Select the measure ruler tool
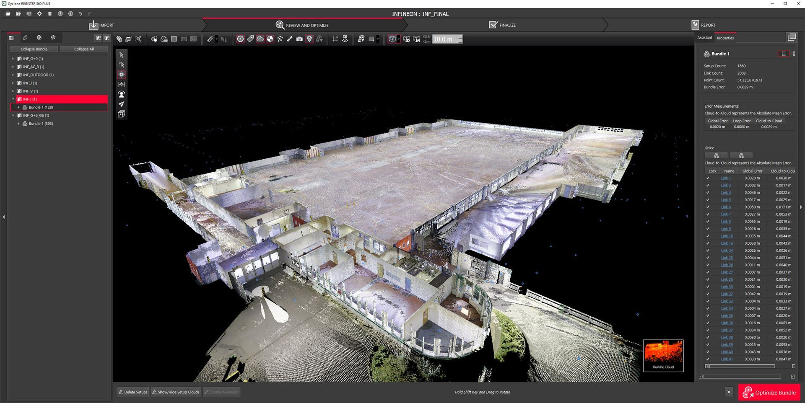 click(210, 39)
